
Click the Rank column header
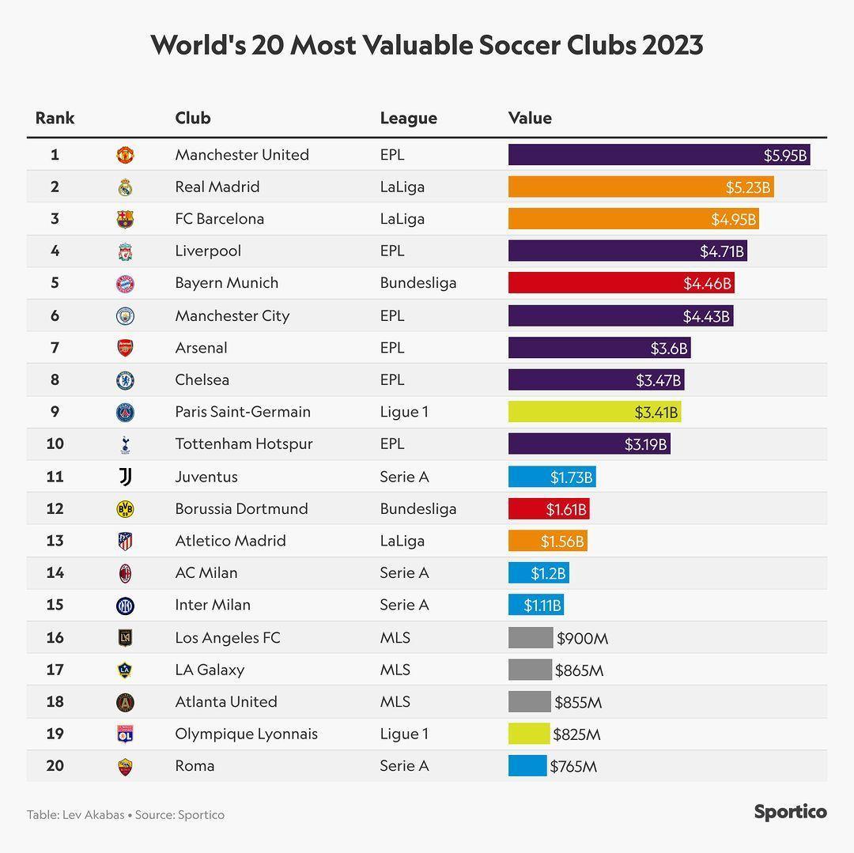point(55,118)
